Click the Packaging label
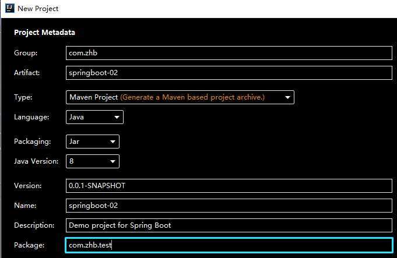397x258 pixels. [x=33, y=142]
